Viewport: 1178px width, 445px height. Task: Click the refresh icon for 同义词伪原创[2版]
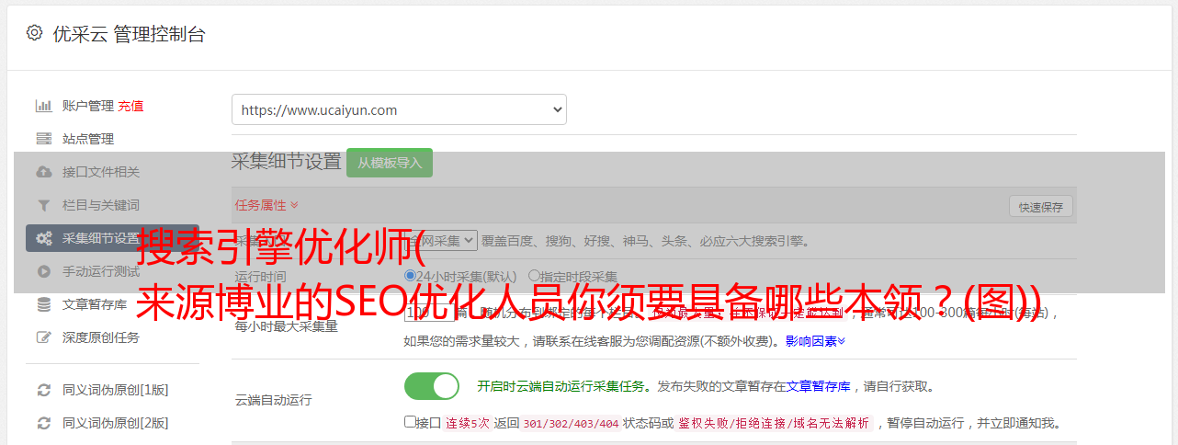tap(43, 423)
